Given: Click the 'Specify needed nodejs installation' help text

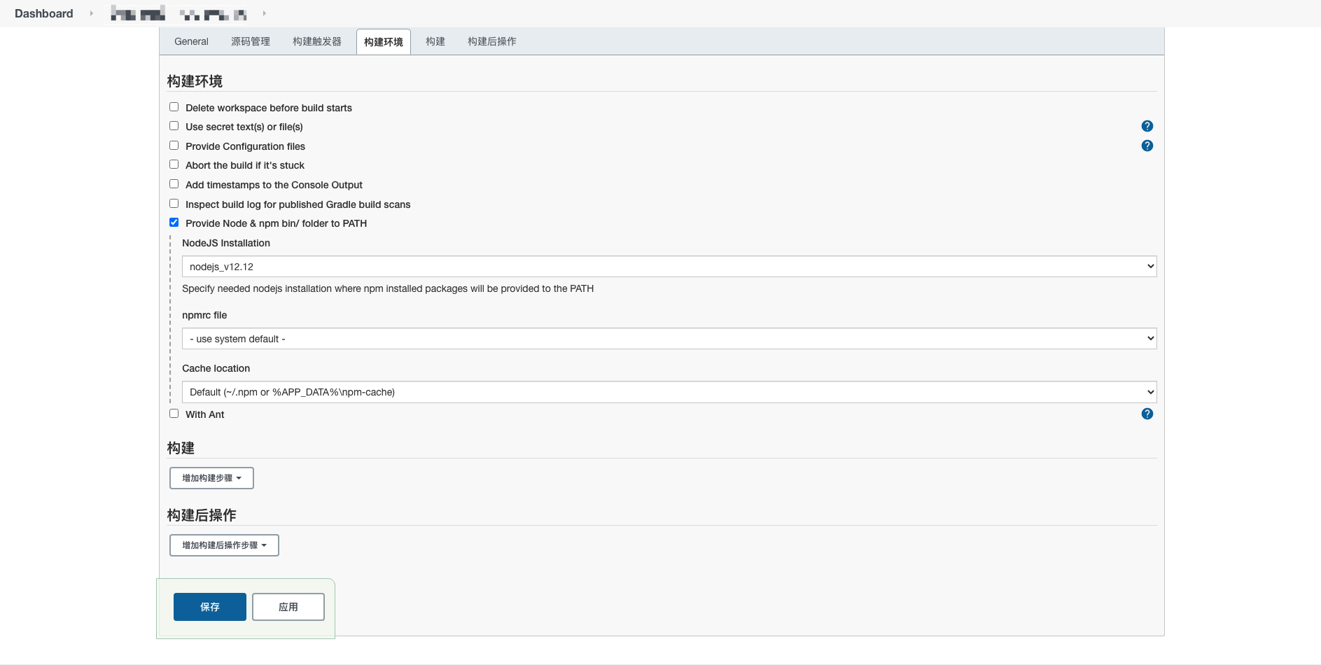Looking at the screenshot, I should (x=388, y=288).
